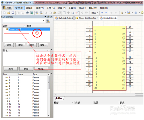
Task: Go to the next part with the right arrow icon
Action: click(x=116, y=13)
